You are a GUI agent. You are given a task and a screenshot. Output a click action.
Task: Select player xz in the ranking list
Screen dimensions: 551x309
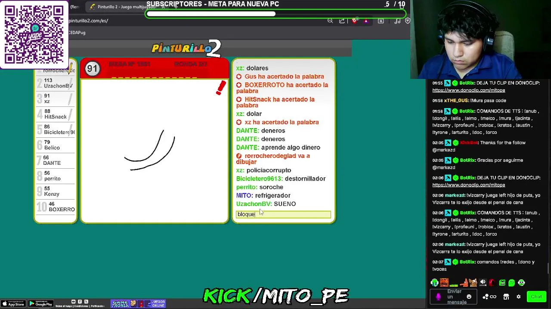pyautogui.click(x=56, y=99)
